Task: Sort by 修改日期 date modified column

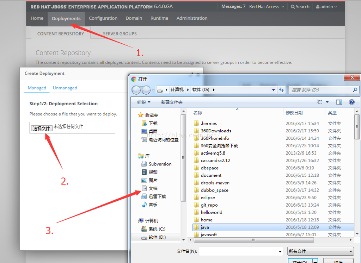Action: pyautogui.click(x=294, y=113)
